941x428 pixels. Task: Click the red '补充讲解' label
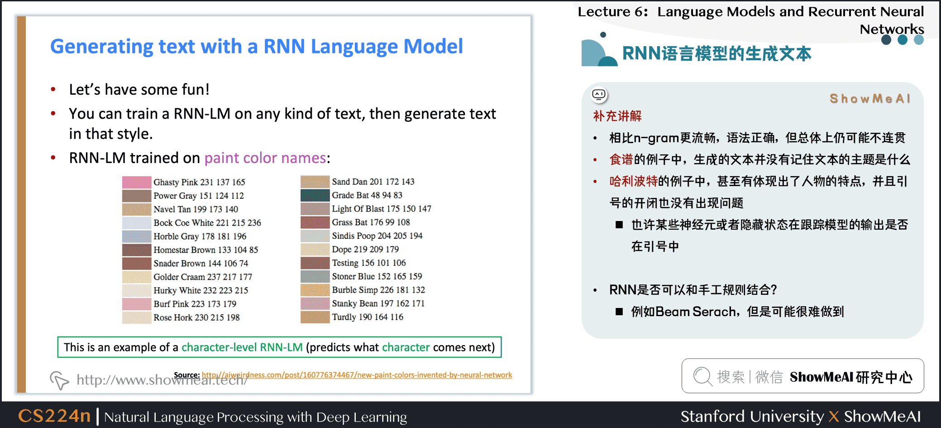point(617,116)
